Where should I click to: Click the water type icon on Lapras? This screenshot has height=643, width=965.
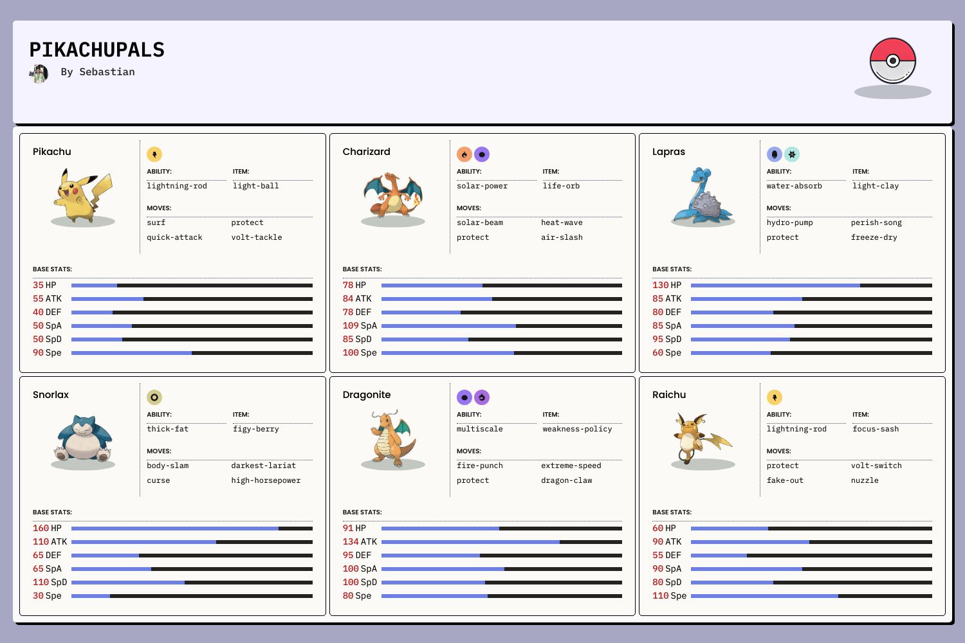point(774,154)
